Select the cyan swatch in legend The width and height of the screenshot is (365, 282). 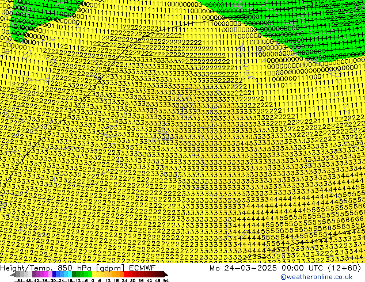point(70,275)
